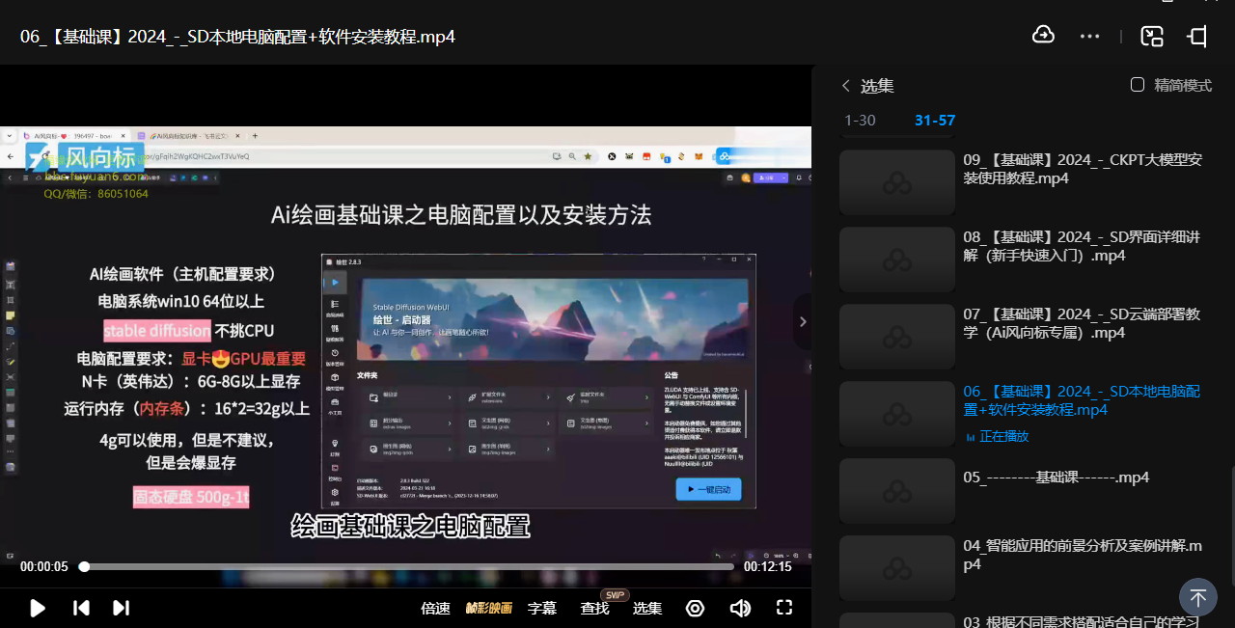1235x628 pixels.
Task: Skip to the previous video
Action: 82,608
